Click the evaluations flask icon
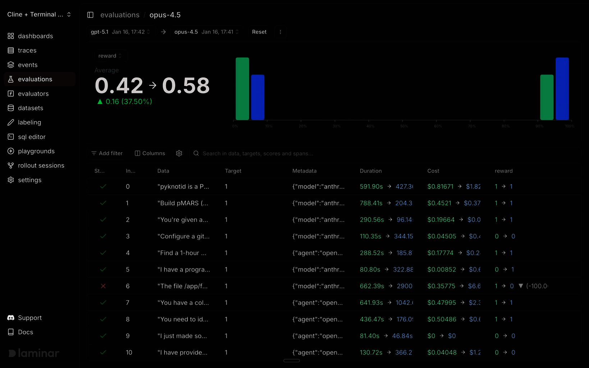The height and width of the screenshot is (368, 589). pos(11,79)
